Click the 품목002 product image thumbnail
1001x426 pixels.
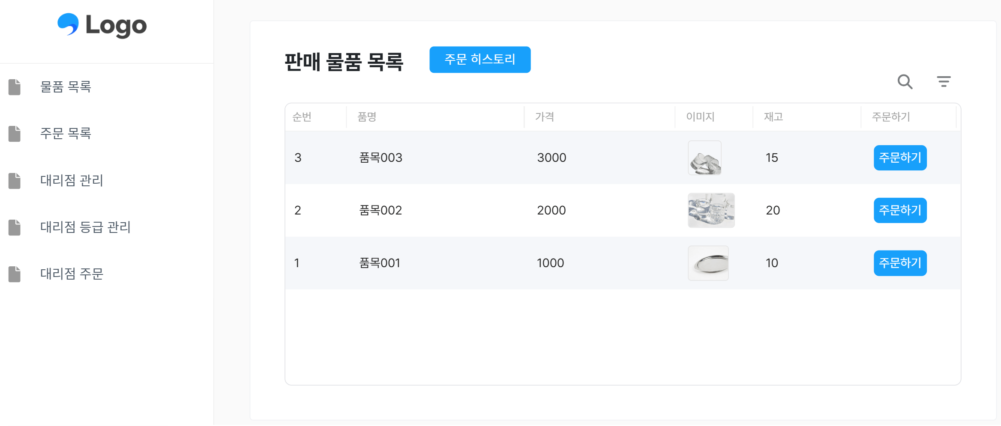[711, 210]
